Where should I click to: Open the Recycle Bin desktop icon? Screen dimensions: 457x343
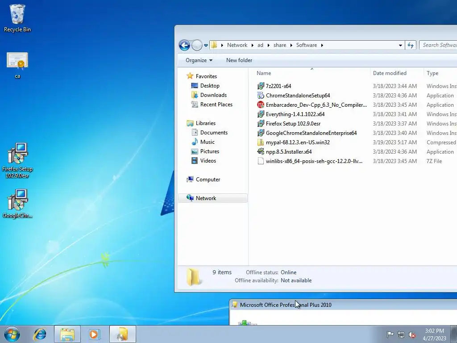17,18
